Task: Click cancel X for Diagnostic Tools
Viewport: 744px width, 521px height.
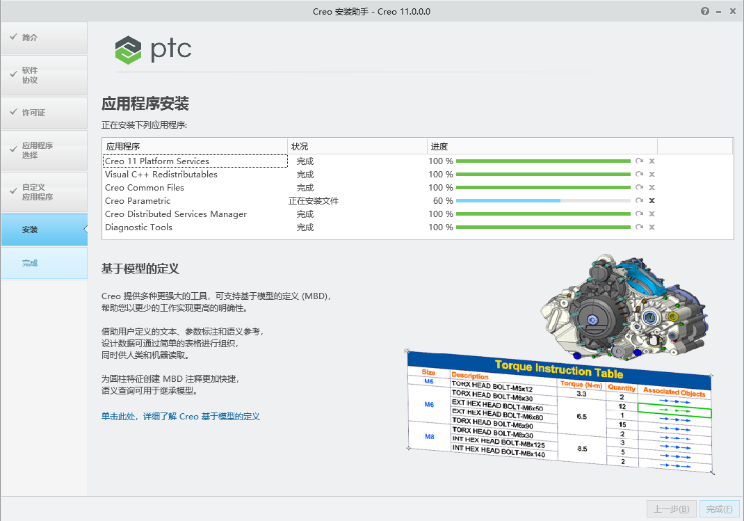Action: point(652,227)
